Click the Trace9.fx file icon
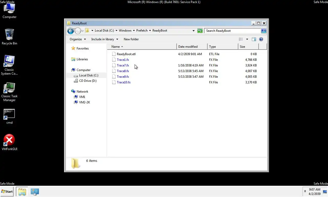Viewport: 328px width, 197px height. tap(114, 77)
